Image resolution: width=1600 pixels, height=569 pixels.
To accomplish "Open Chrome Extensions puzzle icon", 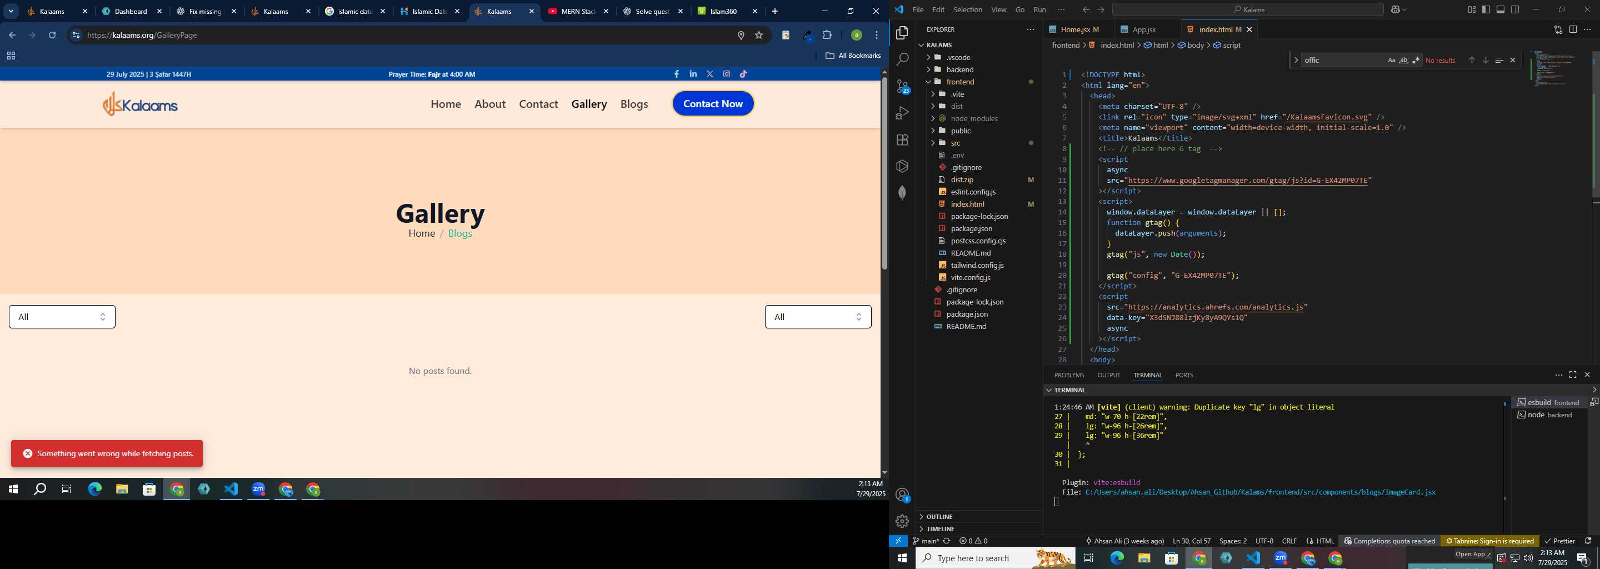I will [827, 36].
